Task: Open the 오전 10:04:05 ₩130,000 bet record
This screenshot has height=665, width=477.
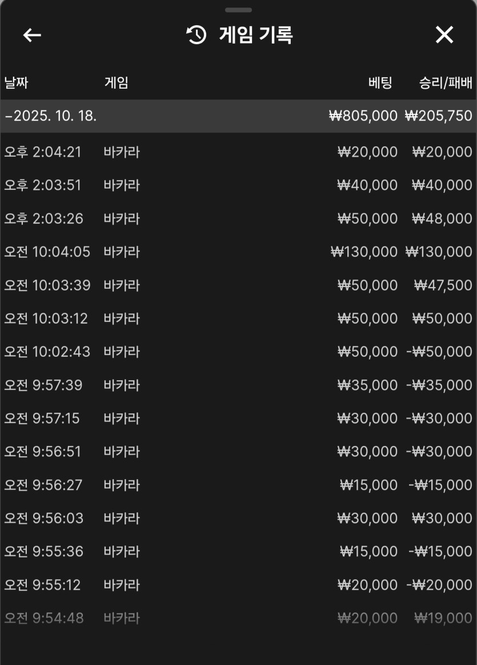Action: click(x=239, y=252)
